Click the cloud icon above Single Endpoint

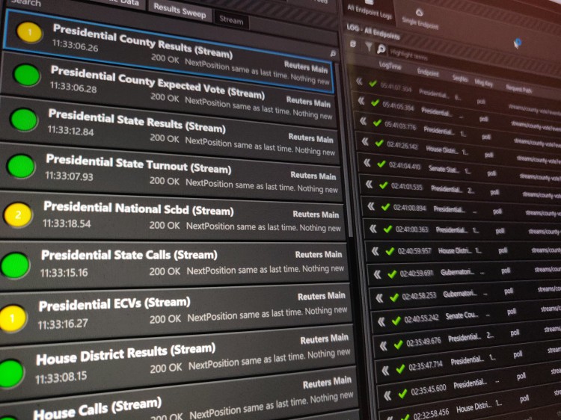click(x=420, y=13)
